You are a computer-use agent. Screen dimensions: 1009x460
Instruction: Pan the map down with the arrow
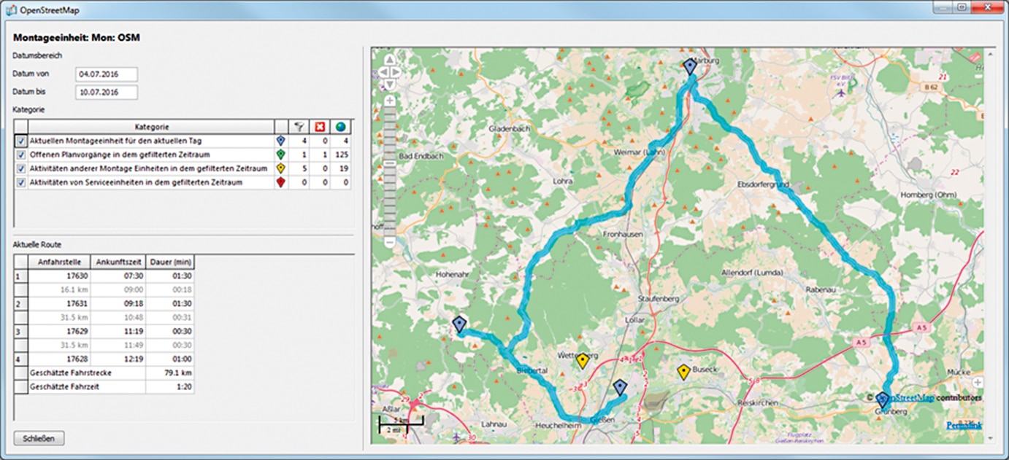tap(390, 85)
